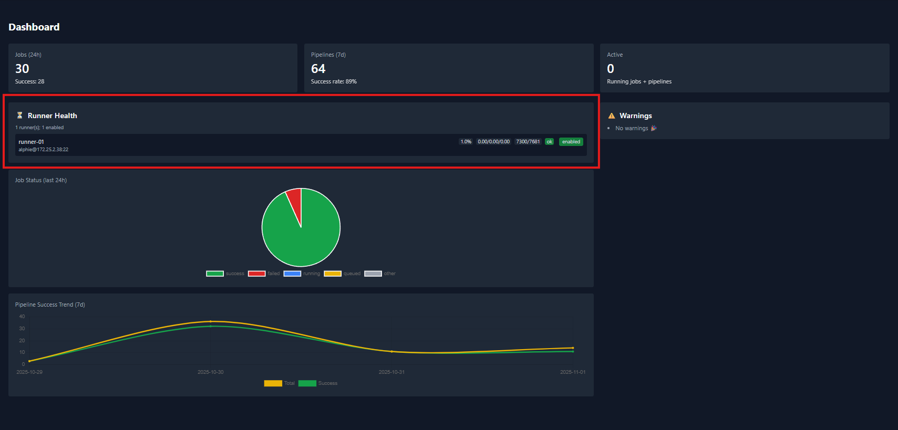898x430 pixels.
Task: Click the yellow Total peak point on 2025-10-30
Action: pyautogui.click(x=211, y=321)
